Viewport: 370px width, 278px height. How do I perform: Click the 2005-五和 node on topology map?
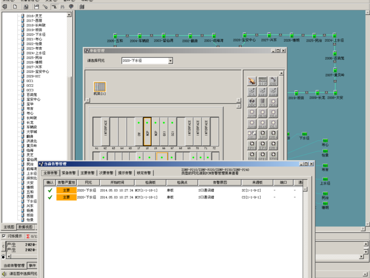point(115,36)
